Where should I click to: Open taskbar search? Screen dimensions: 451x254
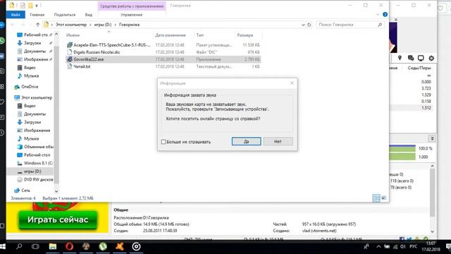click(x=19, y=246)
